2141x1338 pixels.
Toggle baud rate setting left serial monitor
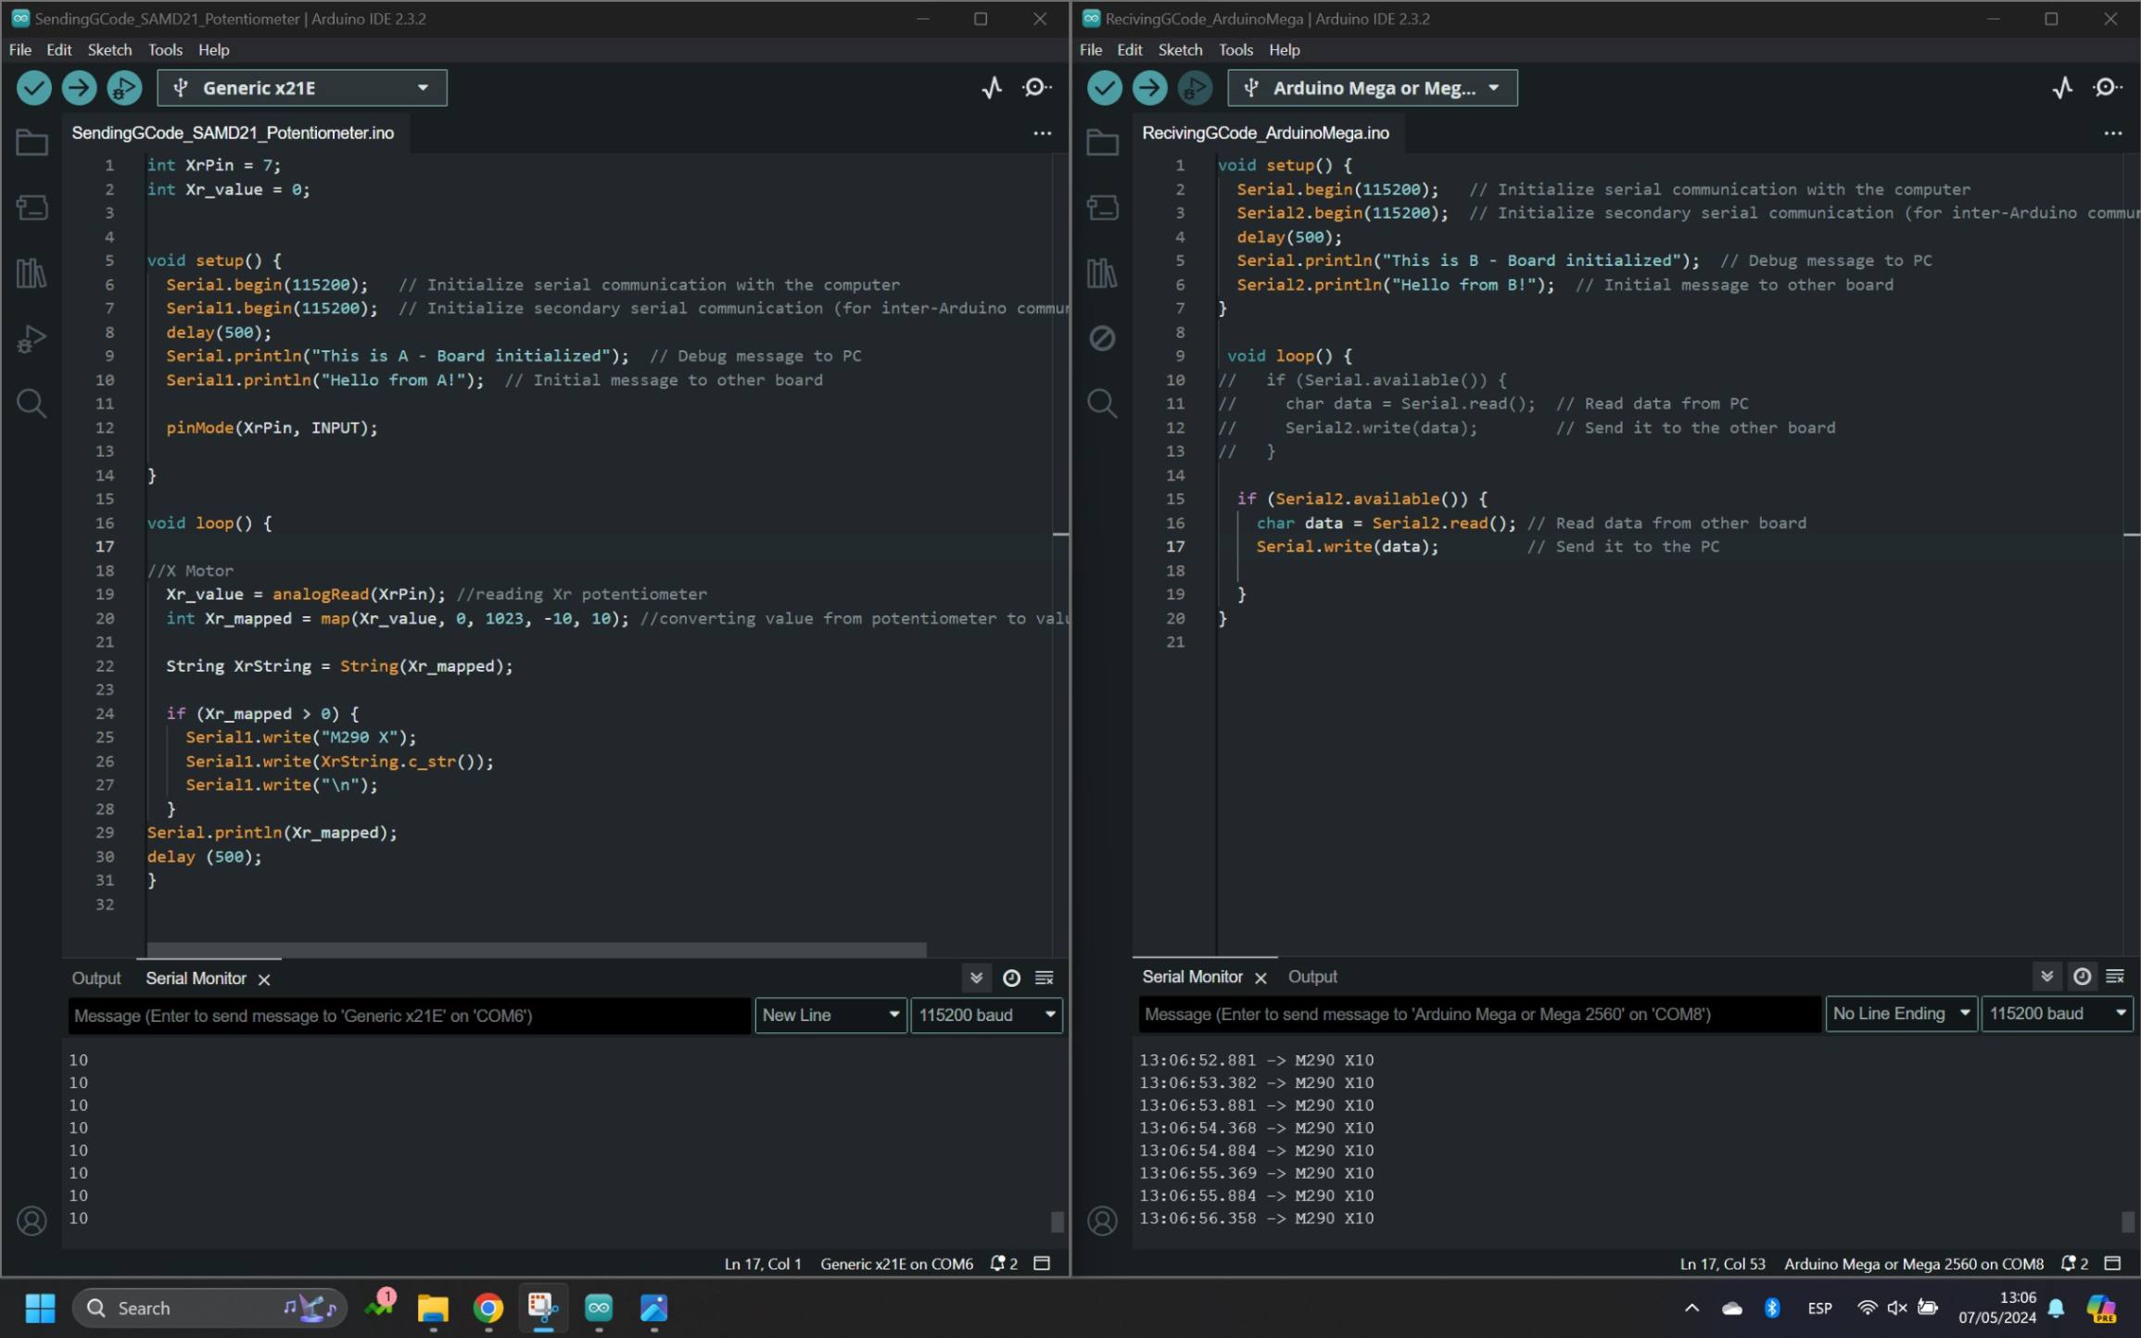coord(982,1015)
